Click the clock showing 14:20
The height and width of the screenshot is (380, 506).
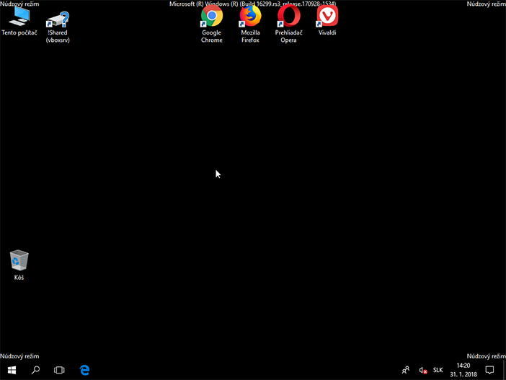click(x=463, y=370)
